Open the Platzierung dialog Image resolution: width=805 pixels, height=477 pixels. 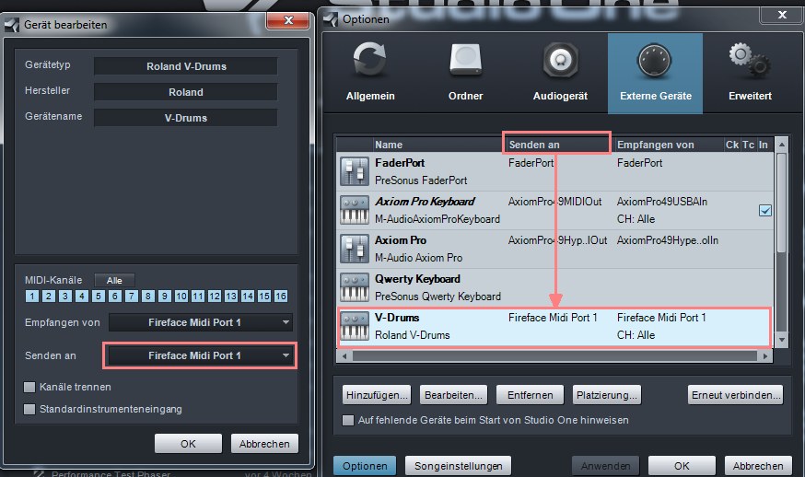[x=606, y=395]
